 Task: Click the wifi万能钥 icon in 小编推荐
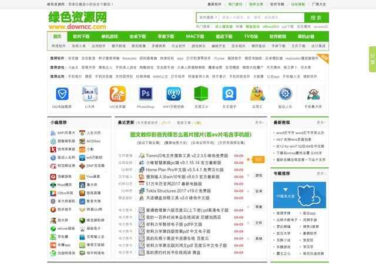(82, 158)
